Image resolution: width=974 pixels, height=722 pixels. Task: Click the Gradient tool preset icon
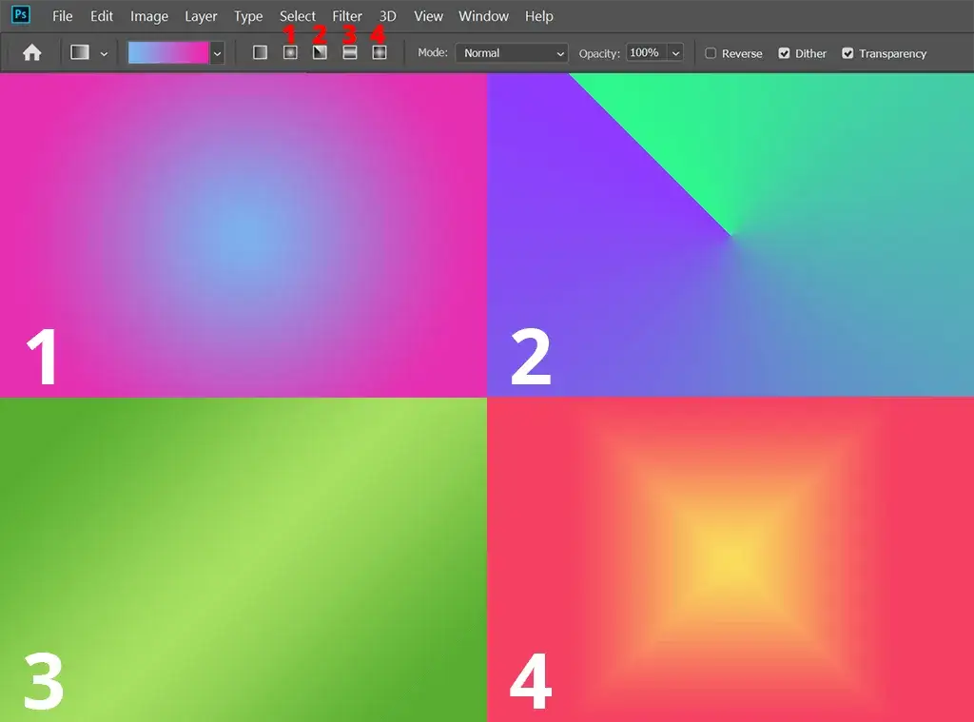pos(80,52)
